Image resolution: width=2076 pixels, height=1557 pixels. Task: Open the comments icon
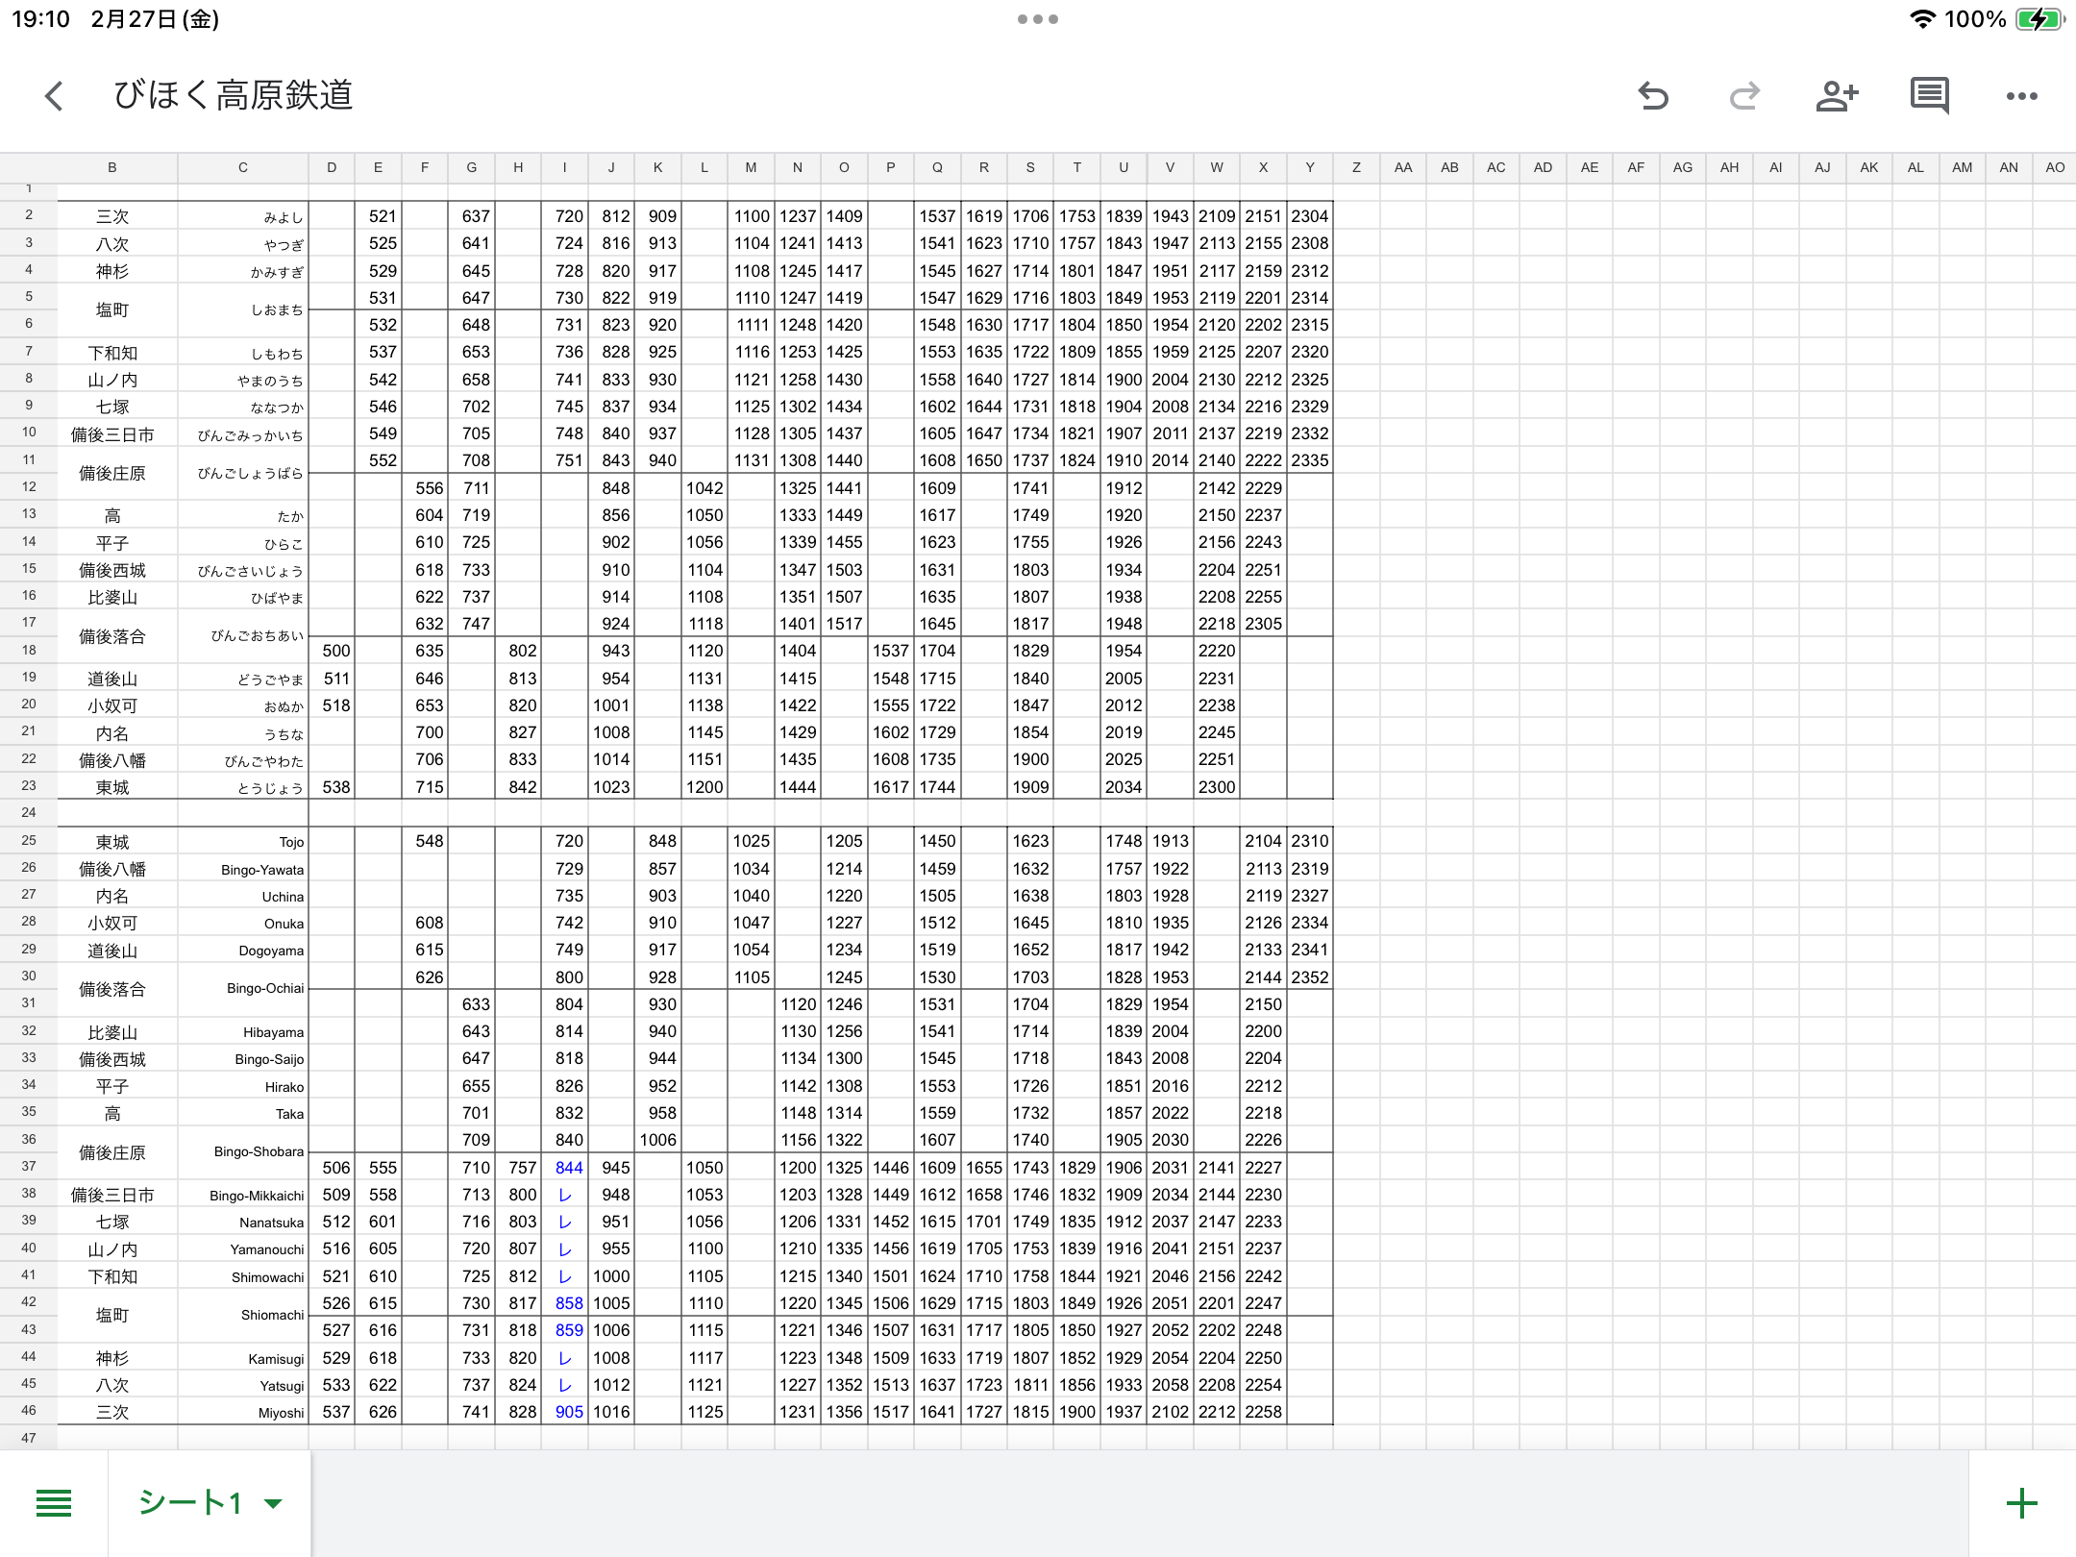(x=1929, y=96)
